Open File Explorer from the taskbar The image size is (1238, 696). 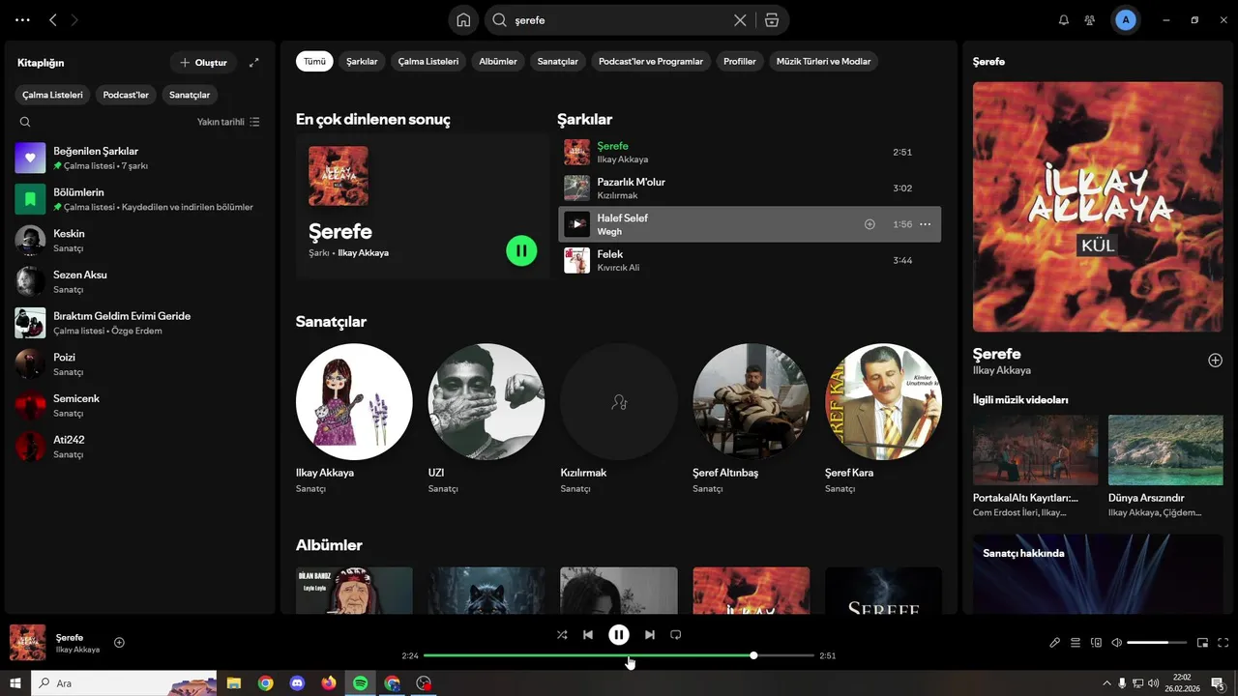234,683
